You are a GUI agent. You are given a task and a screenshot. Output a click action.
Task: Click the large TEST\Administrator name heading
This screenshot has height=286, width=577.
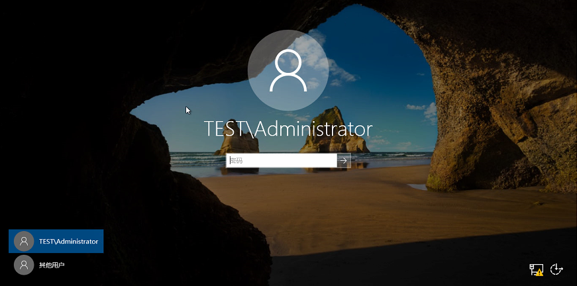(288, 129)
